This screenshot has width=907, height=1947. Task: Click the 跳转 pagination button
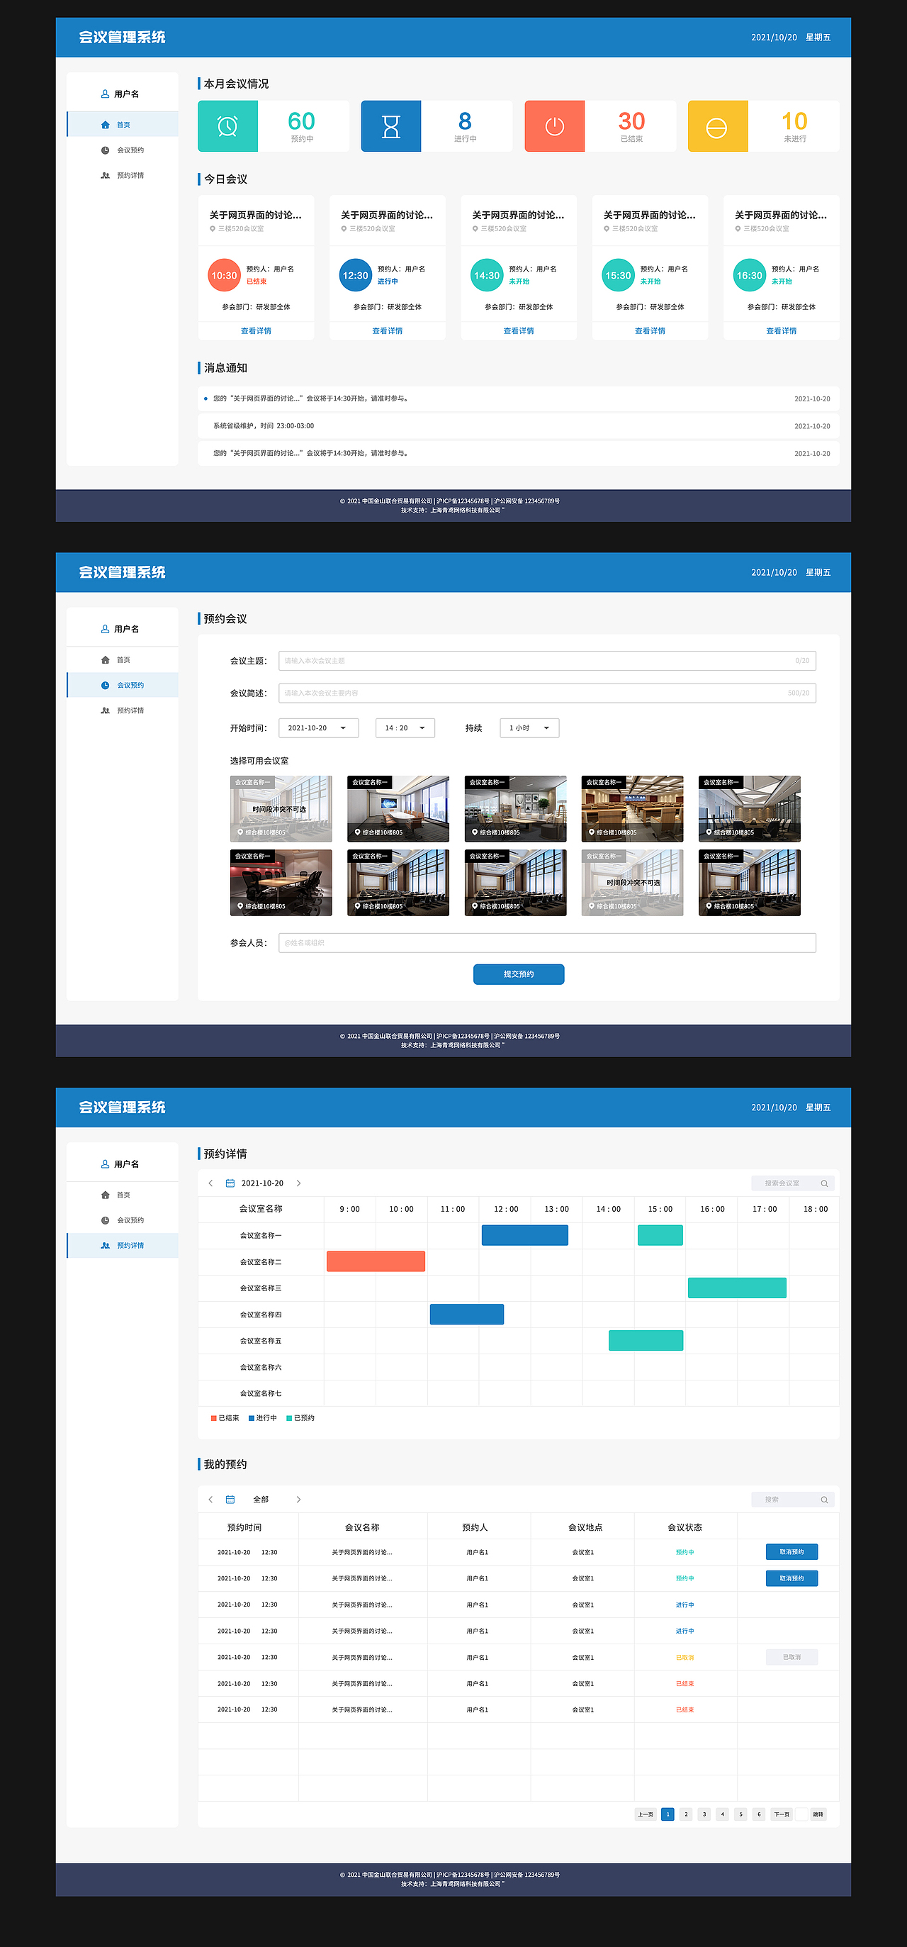click(x=818, y=1814)
